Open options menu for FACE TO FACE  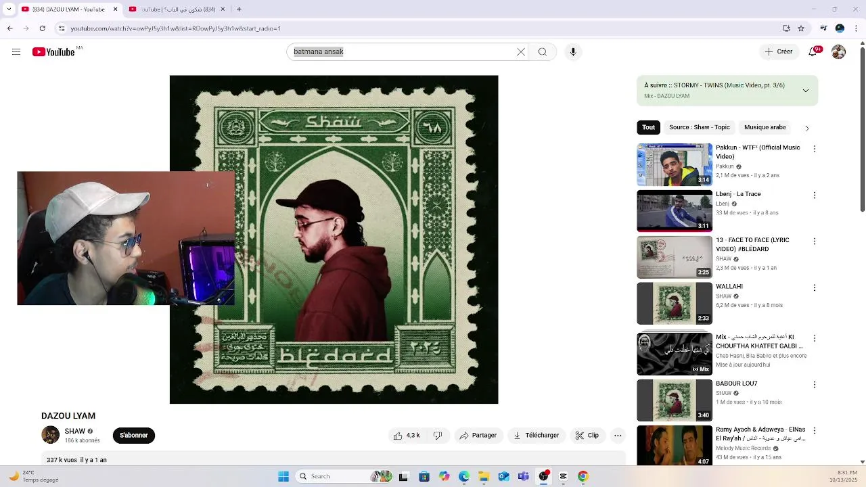coord(815,241)
